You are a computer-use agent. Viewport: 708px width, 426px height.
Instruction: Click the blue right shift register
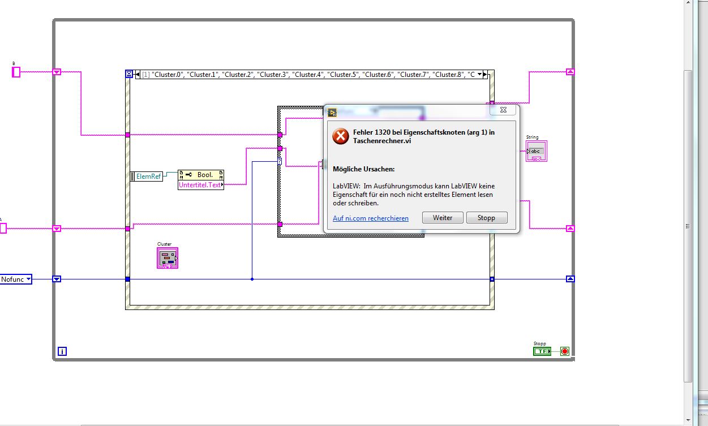tap(570, 279)
